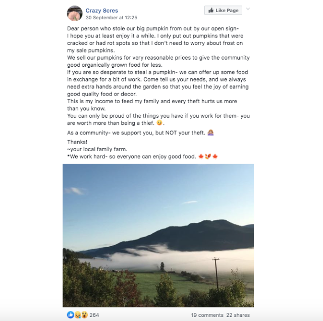Click the last red maple leaf emoji
The height and width of the screenshot is (321, 323).
pyautogui.click(x=215, y=157)
